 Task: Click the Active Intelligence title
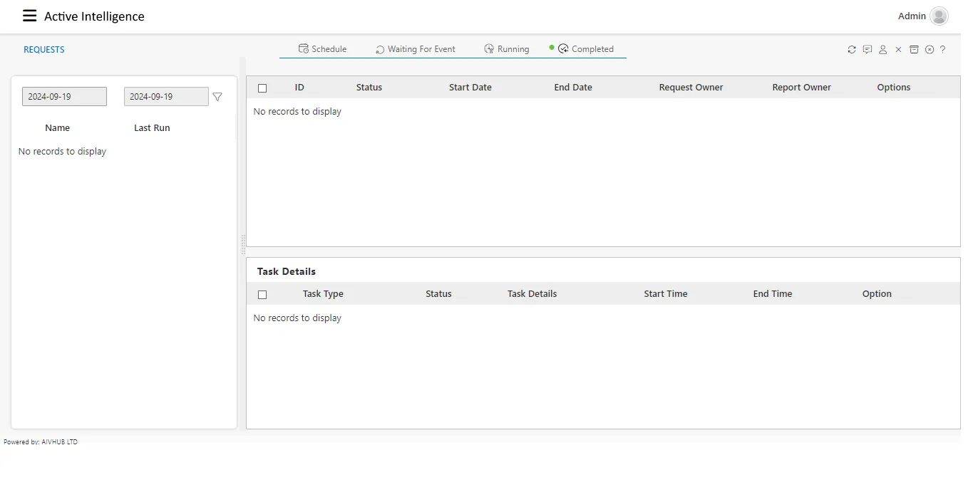pyautogui.click(x=94, y=16)
